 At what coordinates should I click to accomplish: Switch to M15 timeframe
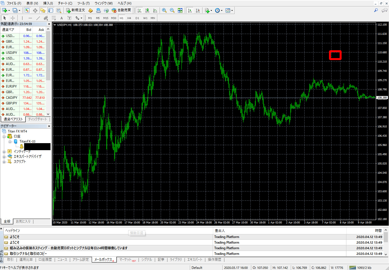(x=106, y=18)
